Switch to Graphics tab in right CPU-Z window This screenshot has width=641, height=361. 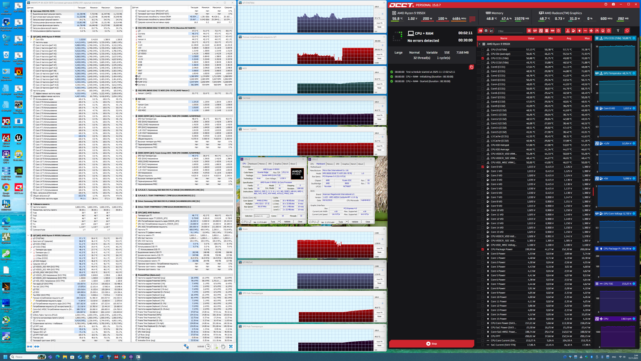pos(345,164)
